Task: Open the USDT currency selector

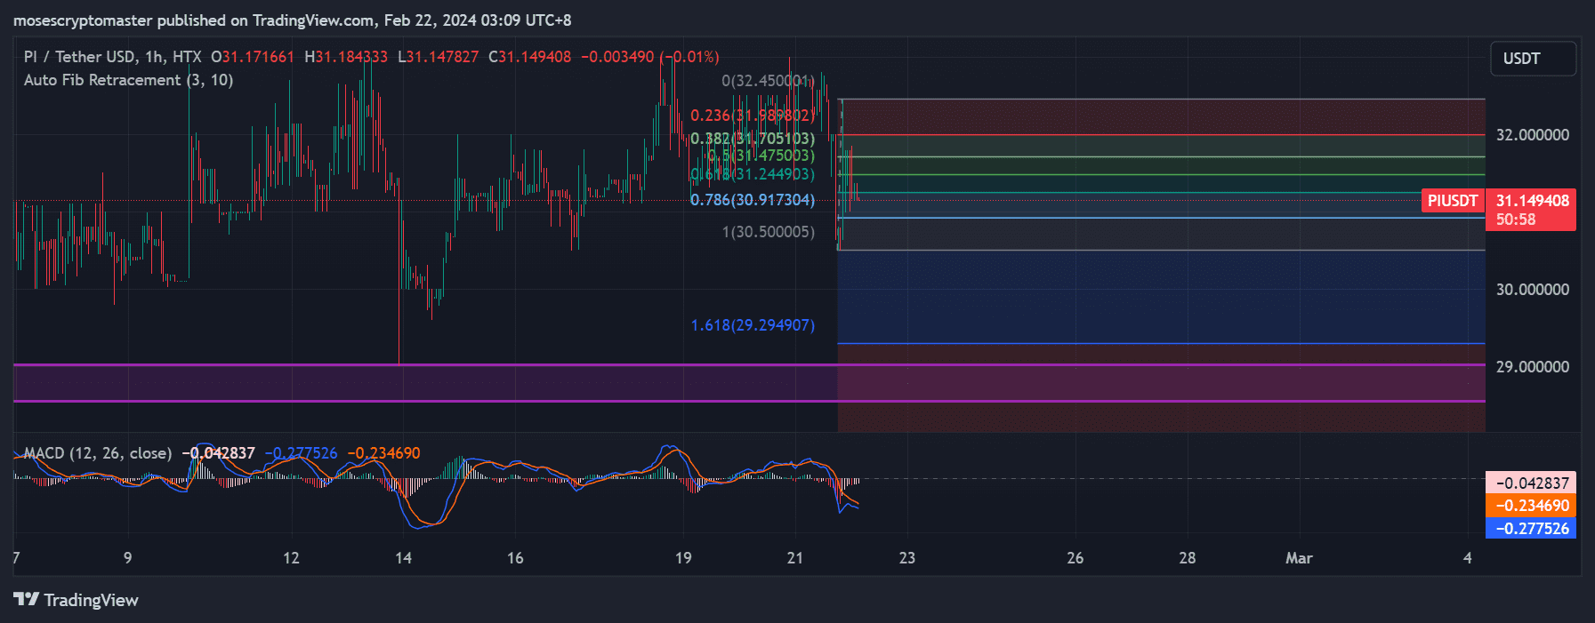Action: 1533,59
